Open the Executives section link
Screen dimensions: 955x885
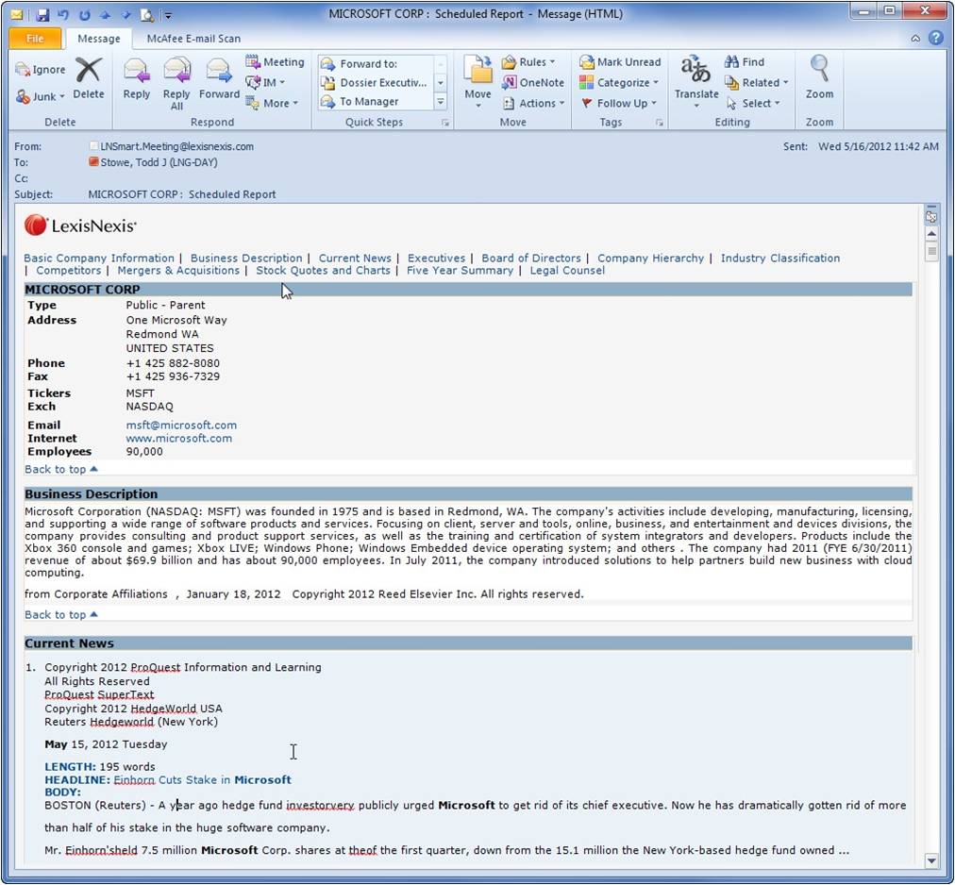(436, 259)
